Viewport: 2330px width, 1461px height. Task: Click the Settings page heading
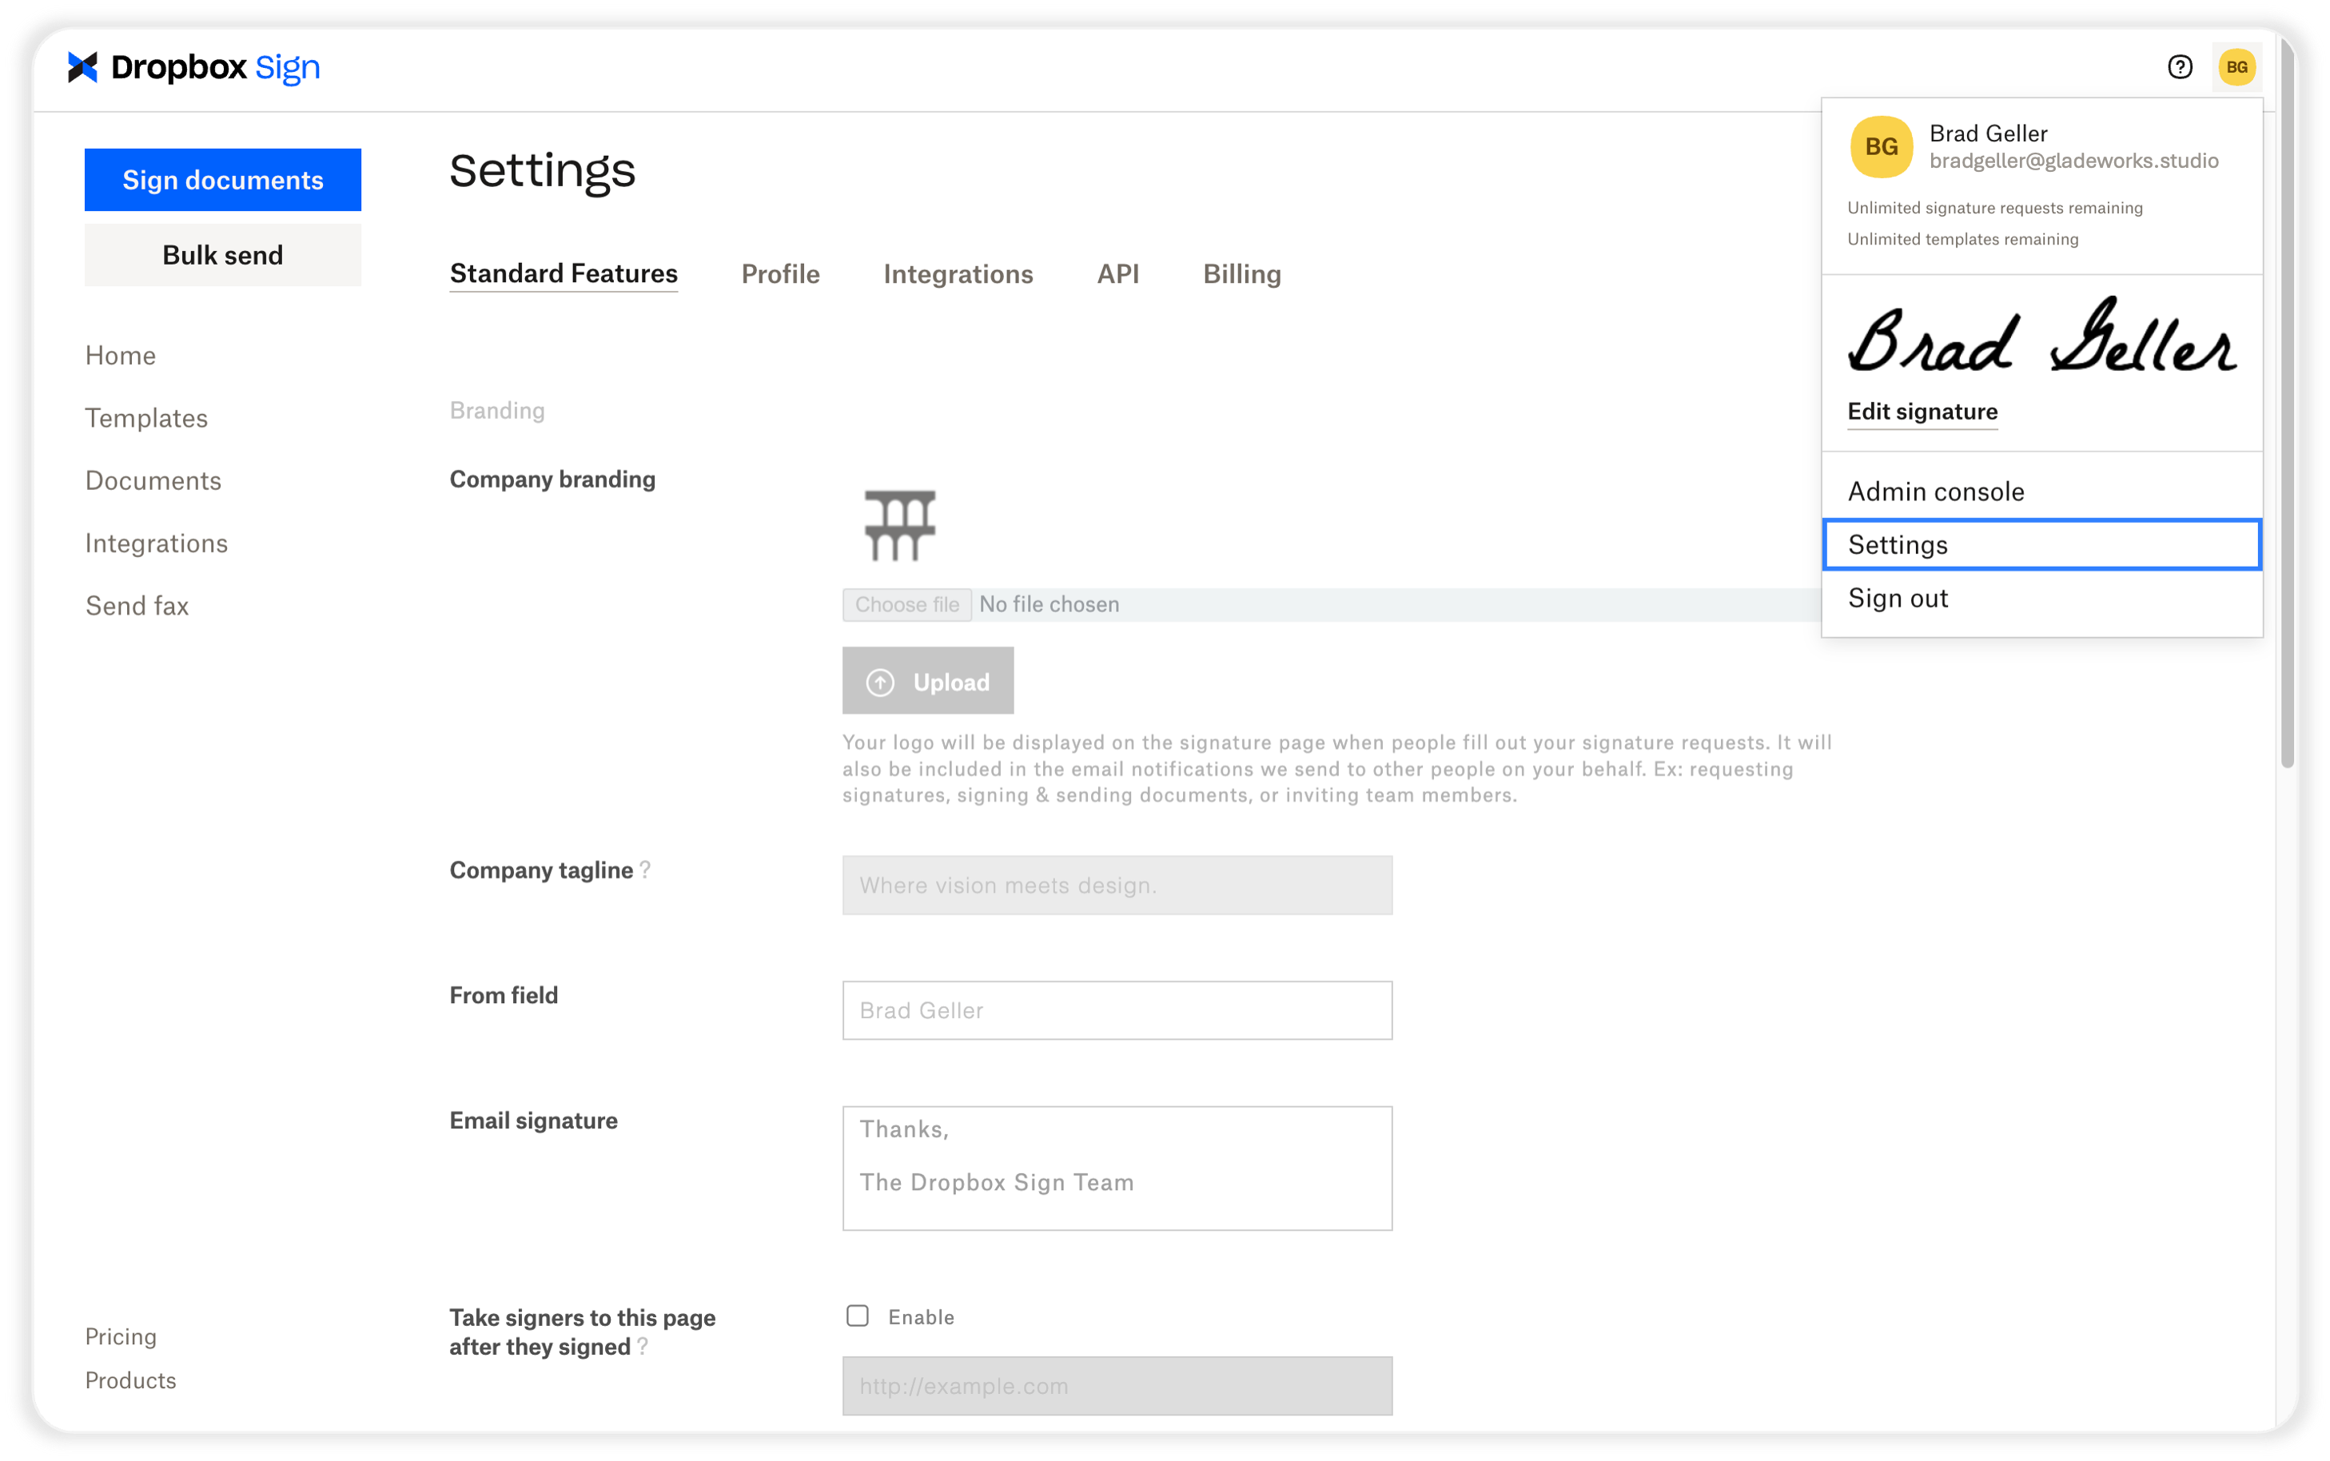[542, 170]
